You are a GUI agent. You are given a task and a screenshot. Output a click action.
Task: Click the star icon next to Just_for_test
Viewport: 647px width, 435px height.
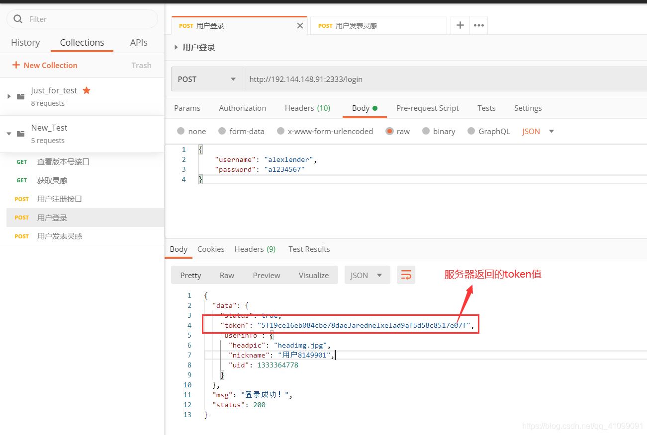pyautogui.click(x=87, y=90)
